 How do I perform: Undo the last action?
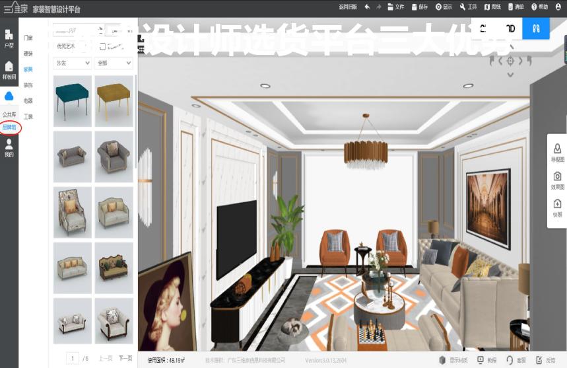(x=368, y=7)
